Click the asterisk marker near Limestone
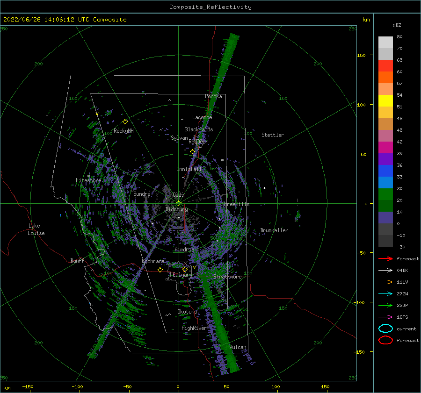Screen dimensions: 421x393 [88, 176]
